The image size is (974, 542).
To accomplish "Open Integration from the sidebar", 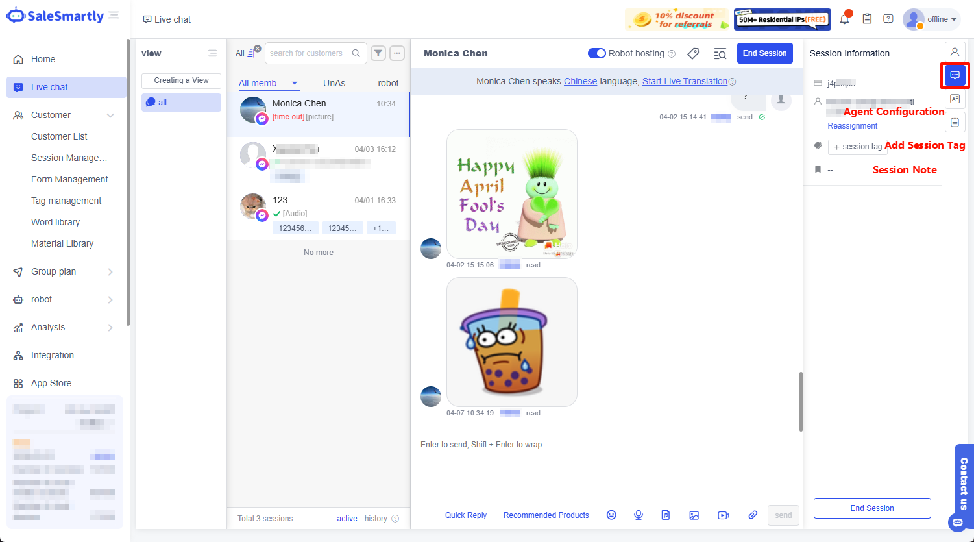I will [x=53, y=355].
